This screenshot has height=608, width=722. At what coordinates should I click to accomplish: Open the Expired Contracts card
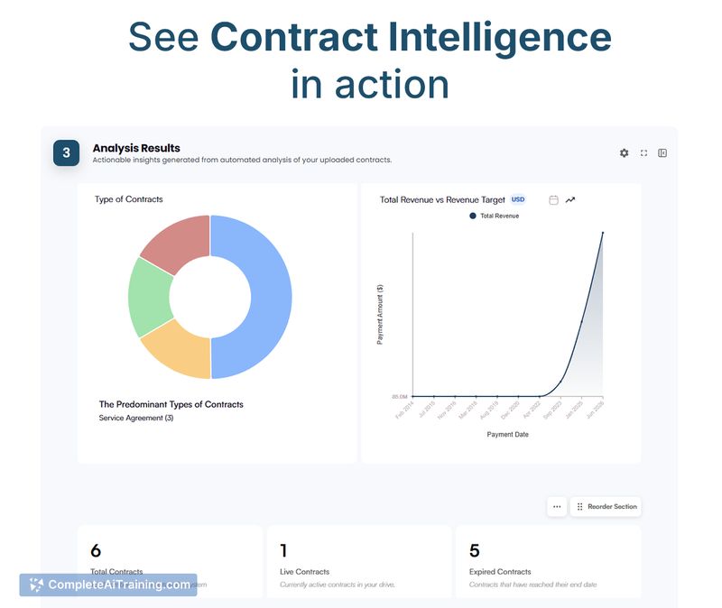[548, 561]
